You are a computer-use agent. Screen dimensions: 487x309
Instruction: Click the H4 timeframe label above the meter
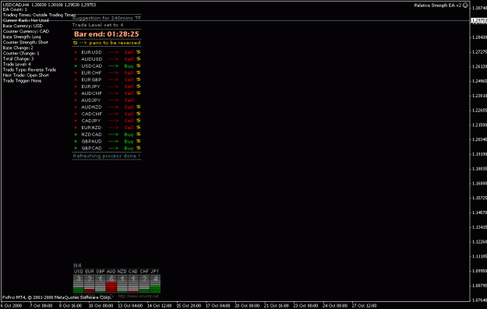click(x=77, y=265)
